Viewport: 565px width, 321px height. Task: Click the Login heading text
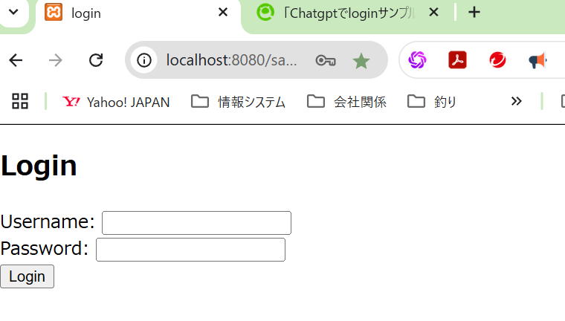39,166
